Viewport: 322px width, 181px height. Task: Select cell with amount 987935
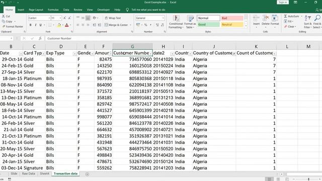104,78
